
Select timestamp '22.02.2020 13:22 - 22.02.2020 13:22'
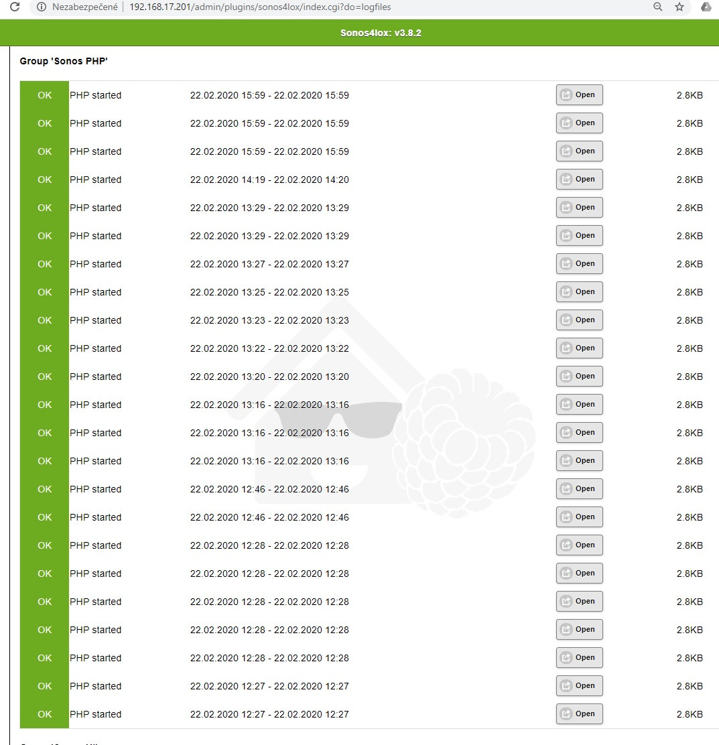pyautogui.click(x=269, y=348)
